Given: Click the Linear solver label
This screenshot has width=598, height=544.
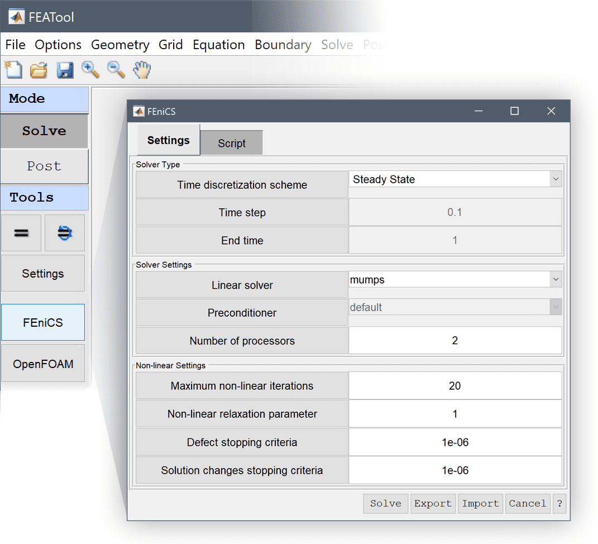Looking at the screenshot, I should (242, 285).
